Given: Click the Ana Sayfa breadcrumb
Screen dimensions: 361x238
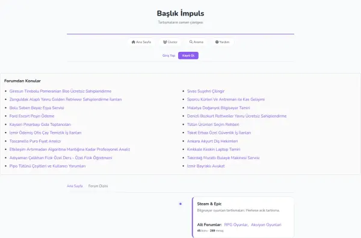Looking at the screenshot, I should [x=75, y=186].
